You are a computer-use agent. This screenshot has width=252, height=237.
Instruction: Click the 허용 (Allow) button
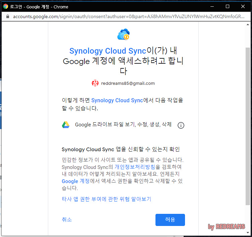pyautogui.click(x=170, y=220)
